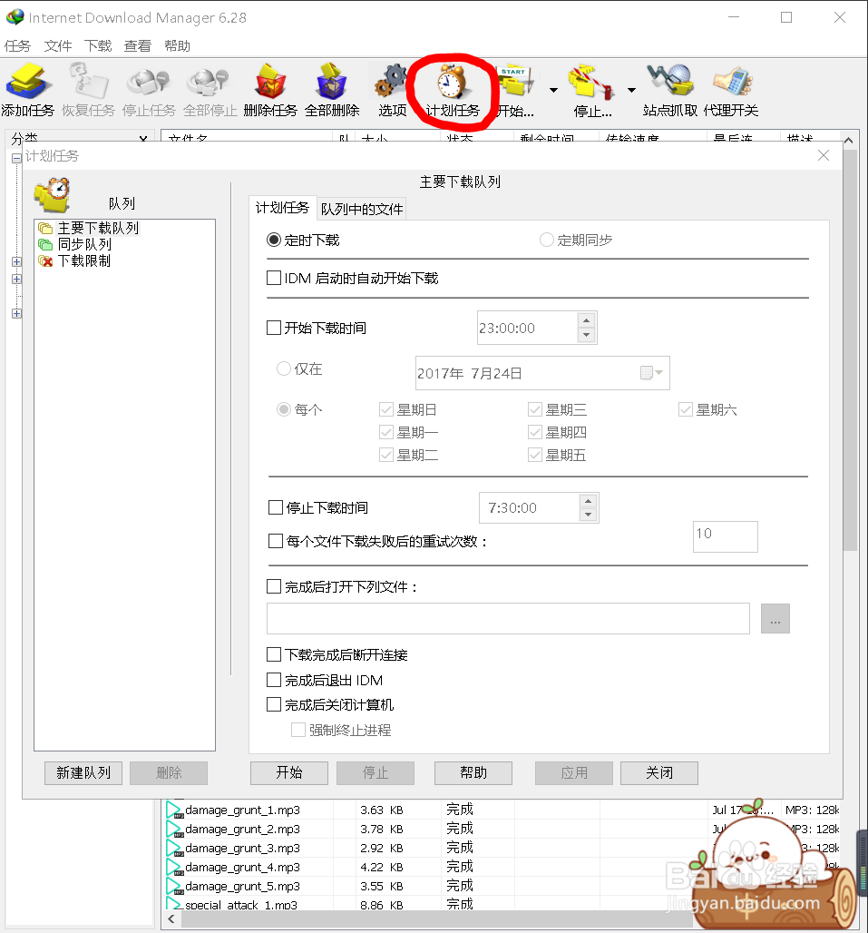Open the 帮助 menu
The height and width of the screenshot is (933, 868).
point(177,45)
